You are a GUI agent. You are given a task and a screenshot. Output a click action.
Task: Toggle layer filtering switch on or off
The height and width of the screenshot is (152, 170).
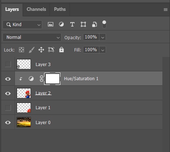pyautogui.click(x=104, y=24)
